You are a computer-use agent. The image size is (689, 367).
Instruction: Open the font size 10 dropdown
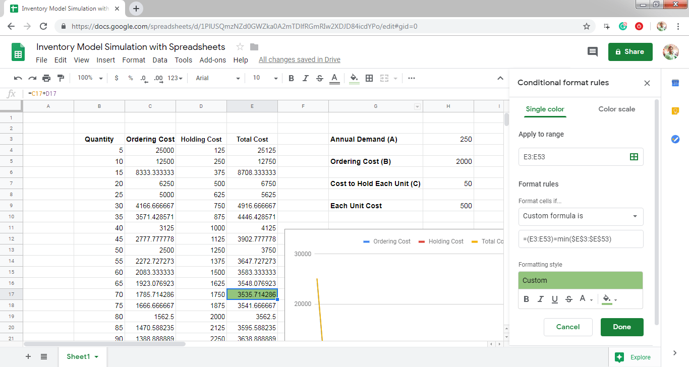(265, 78)
